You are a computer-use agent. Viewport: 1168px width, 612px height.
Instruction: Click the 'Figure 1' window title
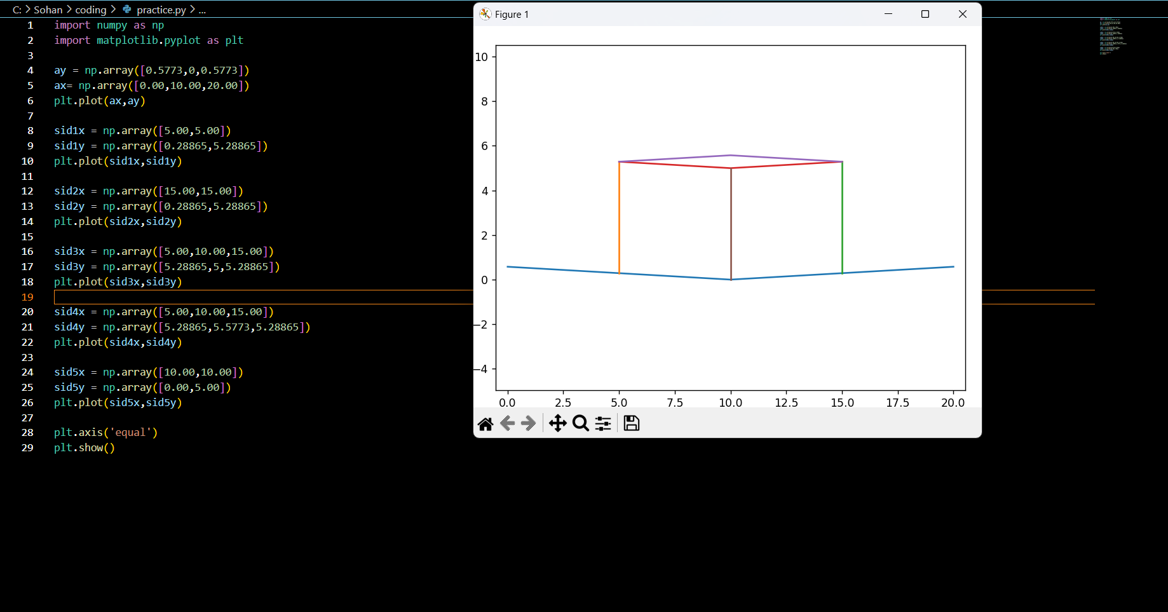512,14
